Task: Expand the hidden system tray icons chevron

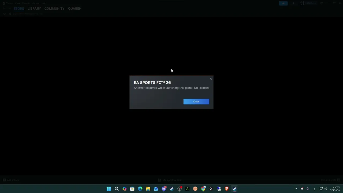Action: [x=296, y=189]
